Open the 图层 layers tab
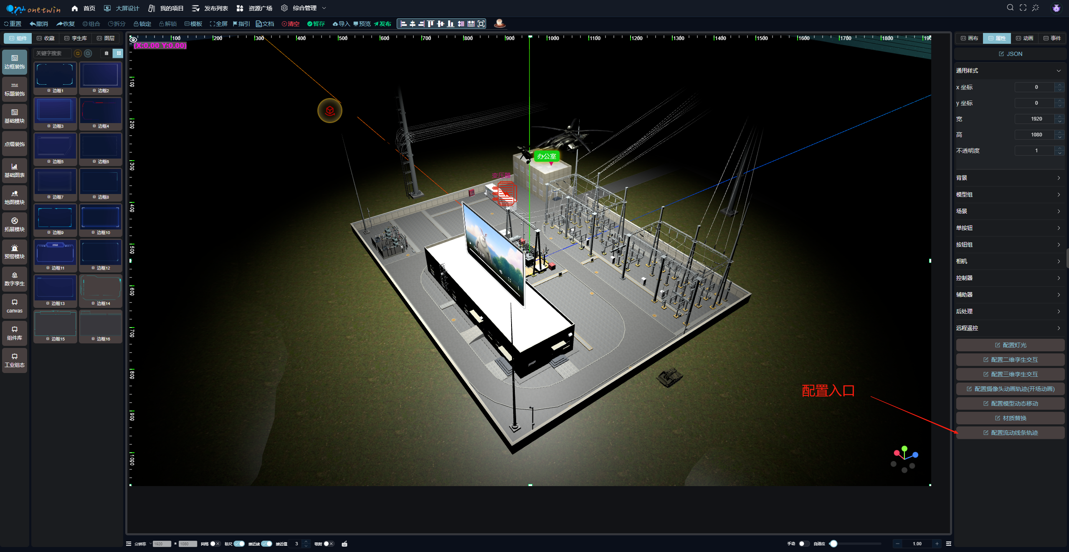Screen dimensions: 1069x552 [106, 38]
